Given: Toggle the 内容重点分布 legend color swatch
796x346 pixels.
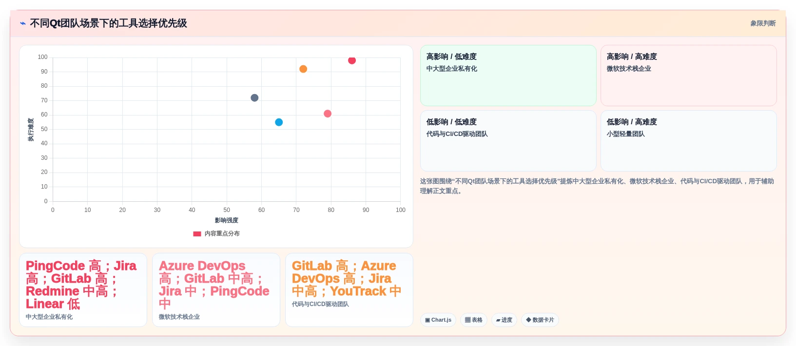Looking at the screenshot, I should point(197,234).
